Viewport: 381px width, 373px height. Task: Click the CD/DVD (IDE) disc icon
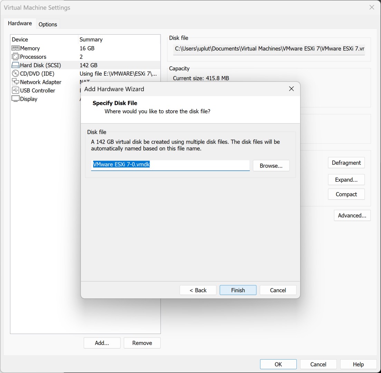[15, 73]
